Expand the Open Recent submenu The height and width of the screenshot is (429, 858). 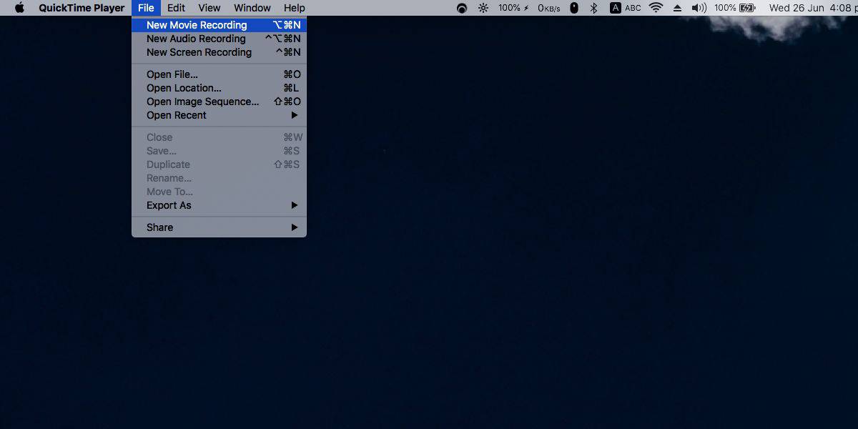pos(219,115)
